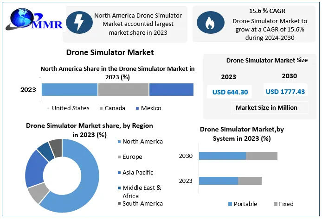
Task: Select the Canada gray segment in 2023 bar
Action: pyautogui.click(x=123, y=89)
